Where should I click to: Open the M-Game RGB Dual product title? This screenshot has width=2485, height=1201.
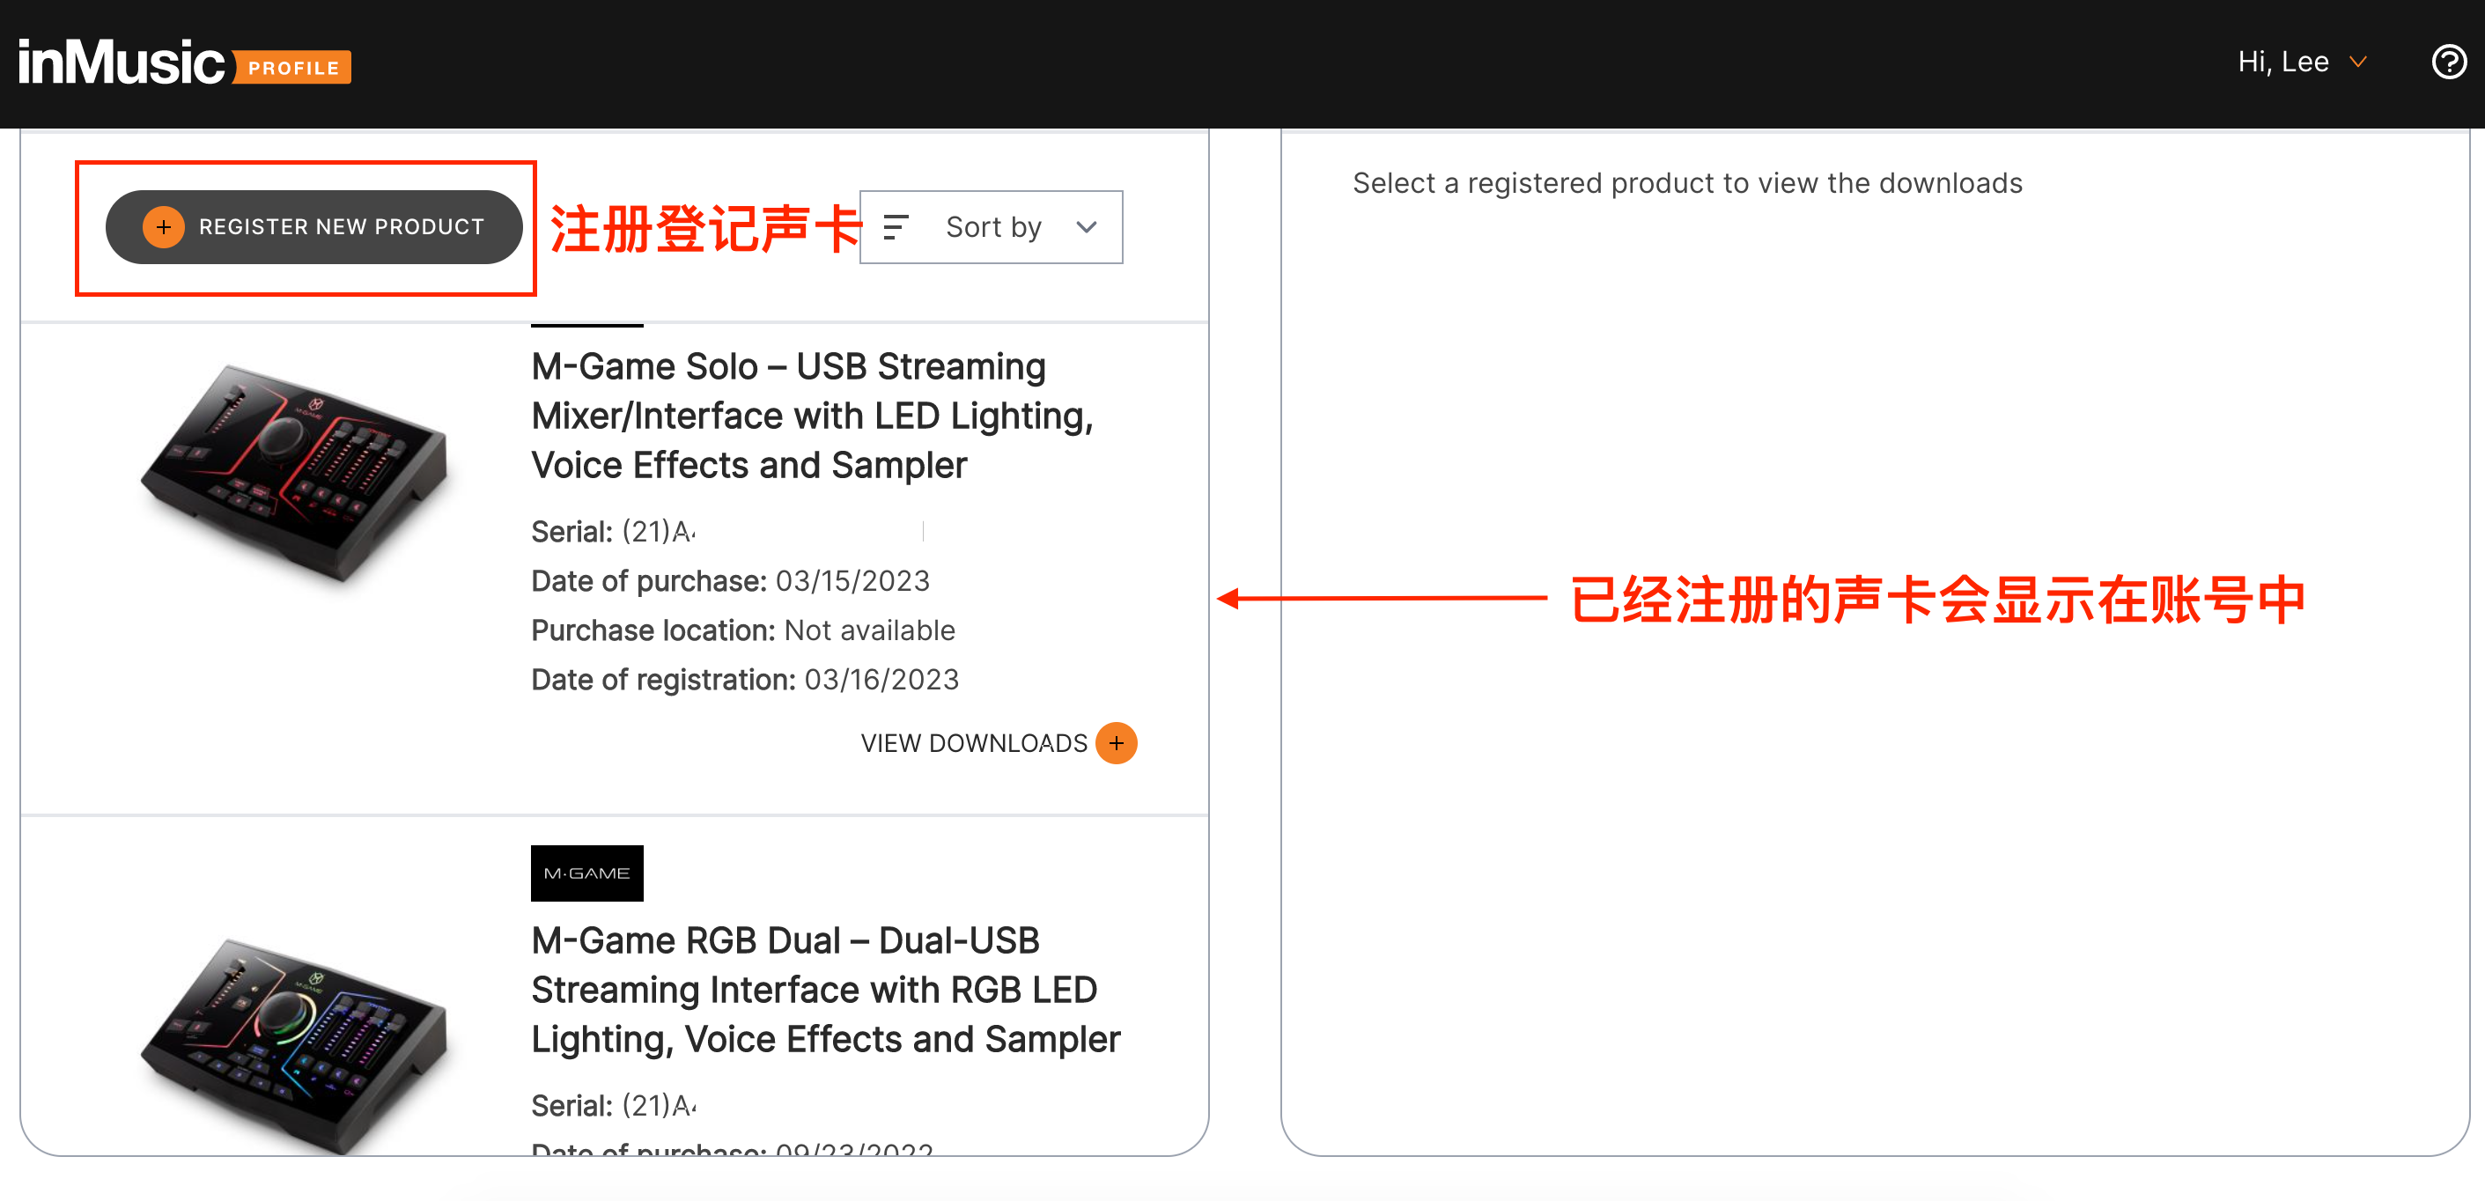[x=825, y=990]
